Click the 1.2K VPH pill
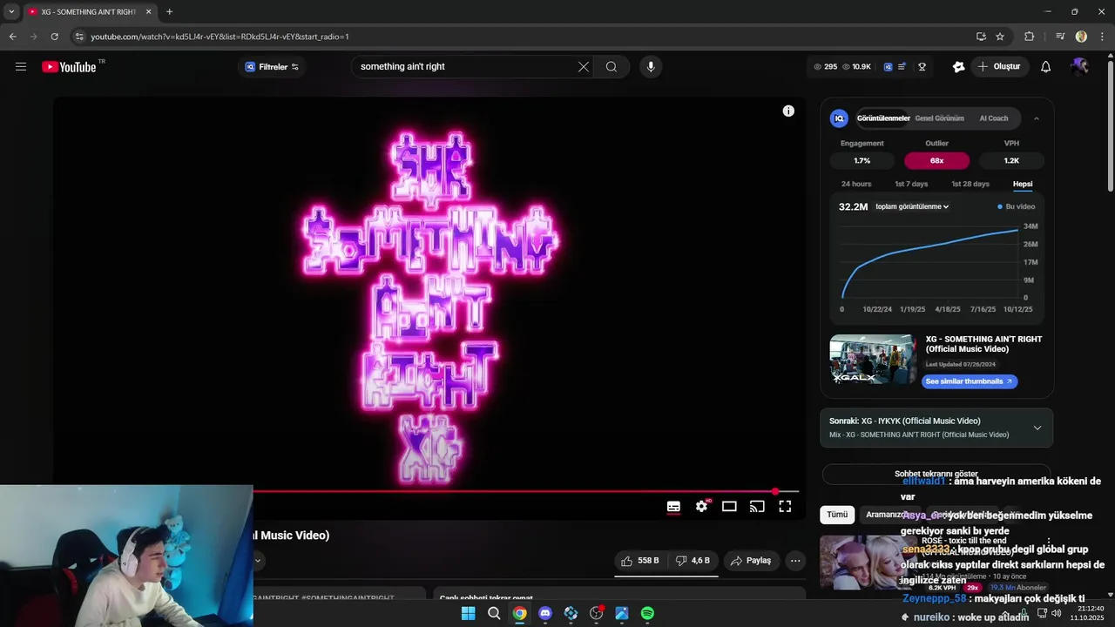The image size is (1115, 627). click(x=1011, y=160)
